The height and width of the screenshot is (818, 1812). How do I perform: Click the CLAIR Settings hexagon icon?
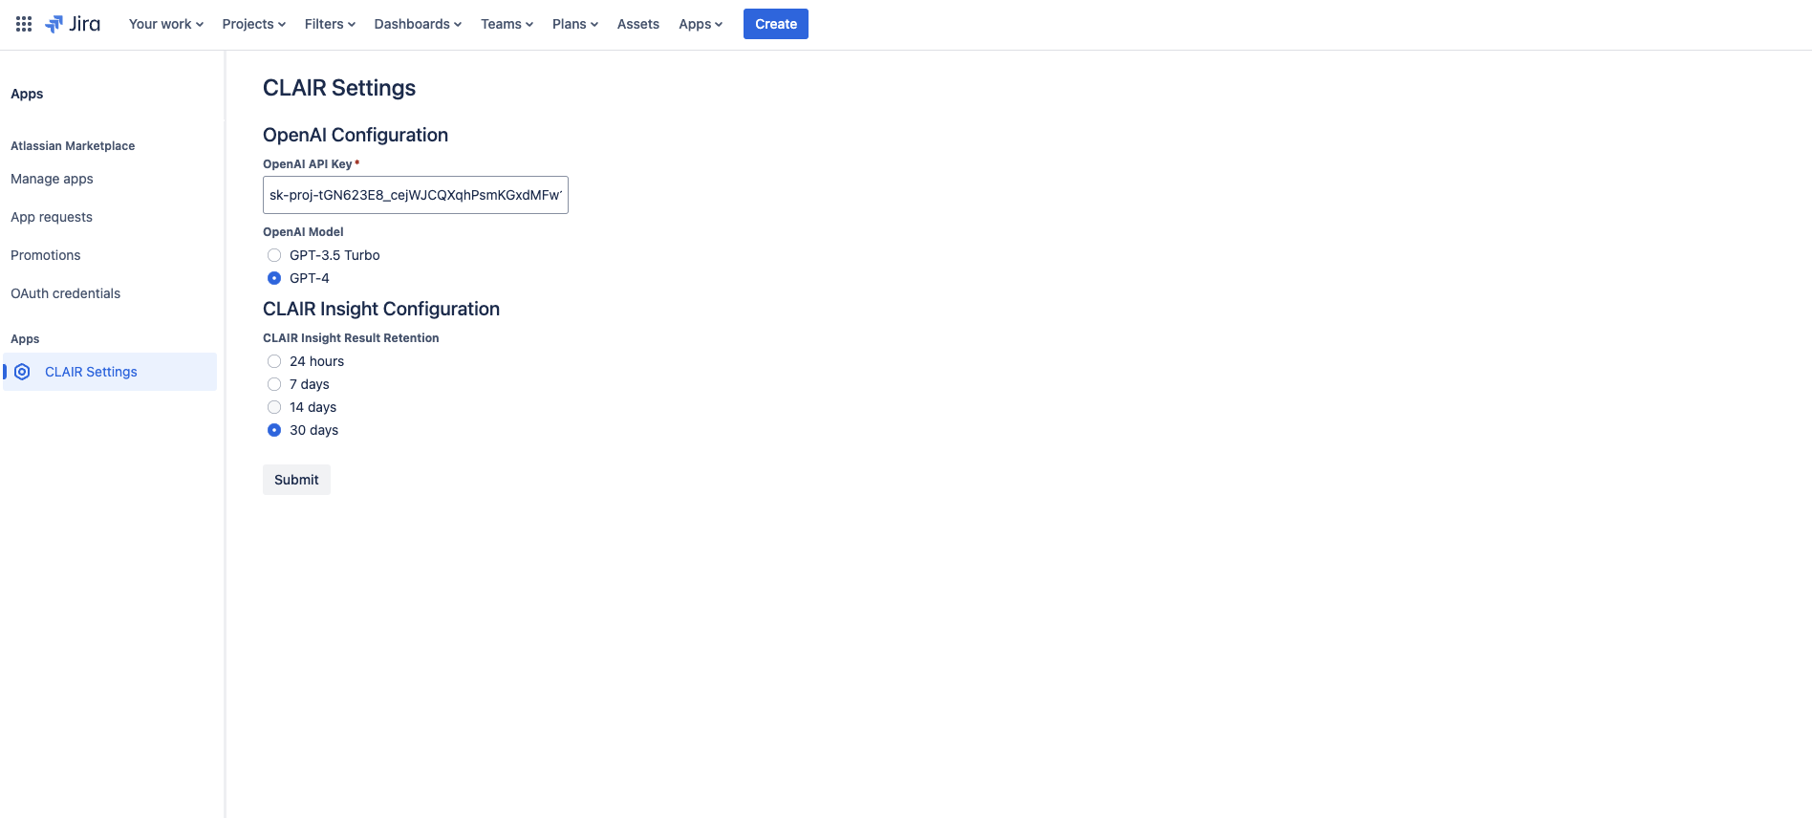tap(23, 372)
